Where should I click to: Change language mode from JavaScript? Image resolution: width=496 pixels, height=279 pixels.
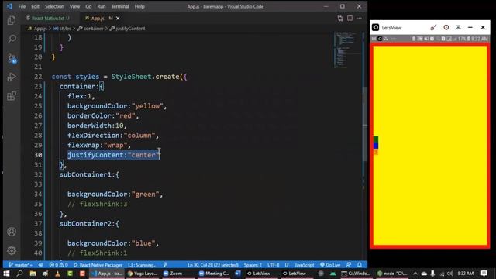click(x=305, y=265)
